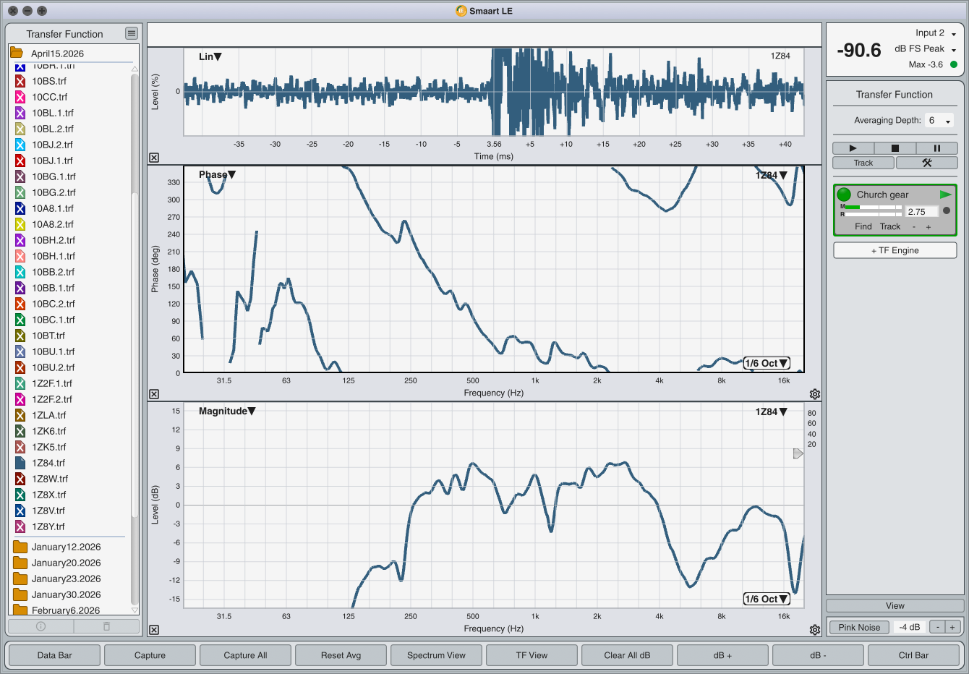Click the coherence threshold slider arrow
969x674 pixels.
tap(798, 453)
